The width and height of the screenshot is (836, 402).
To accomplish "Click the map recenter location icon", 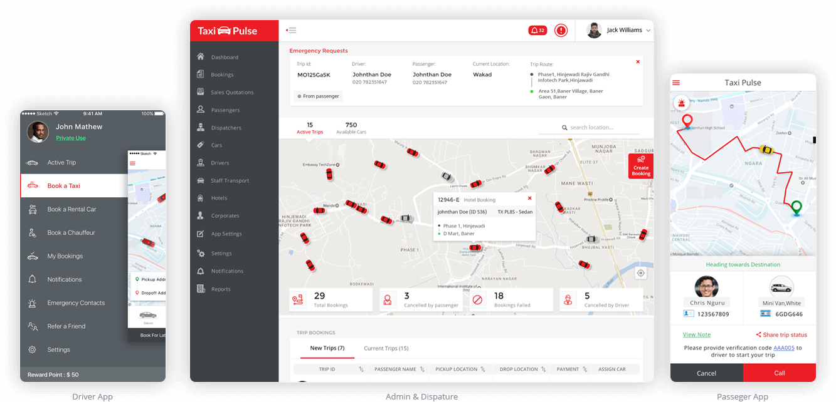I will (640, 273).
